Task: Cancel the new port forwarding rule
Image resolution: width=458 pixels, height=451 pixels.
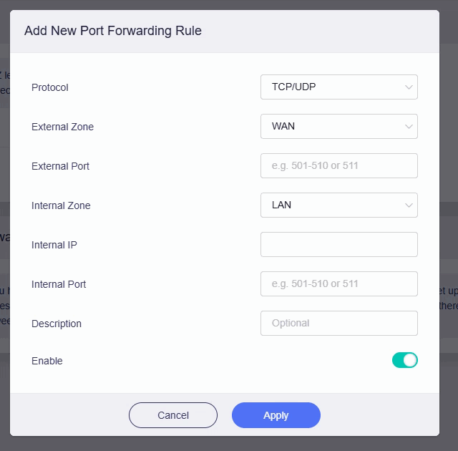Action: click(172, 415)
